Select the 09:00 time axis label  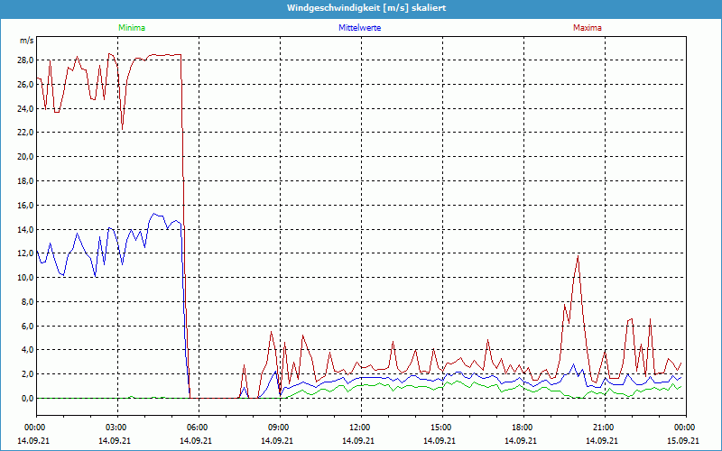[279, 427]
